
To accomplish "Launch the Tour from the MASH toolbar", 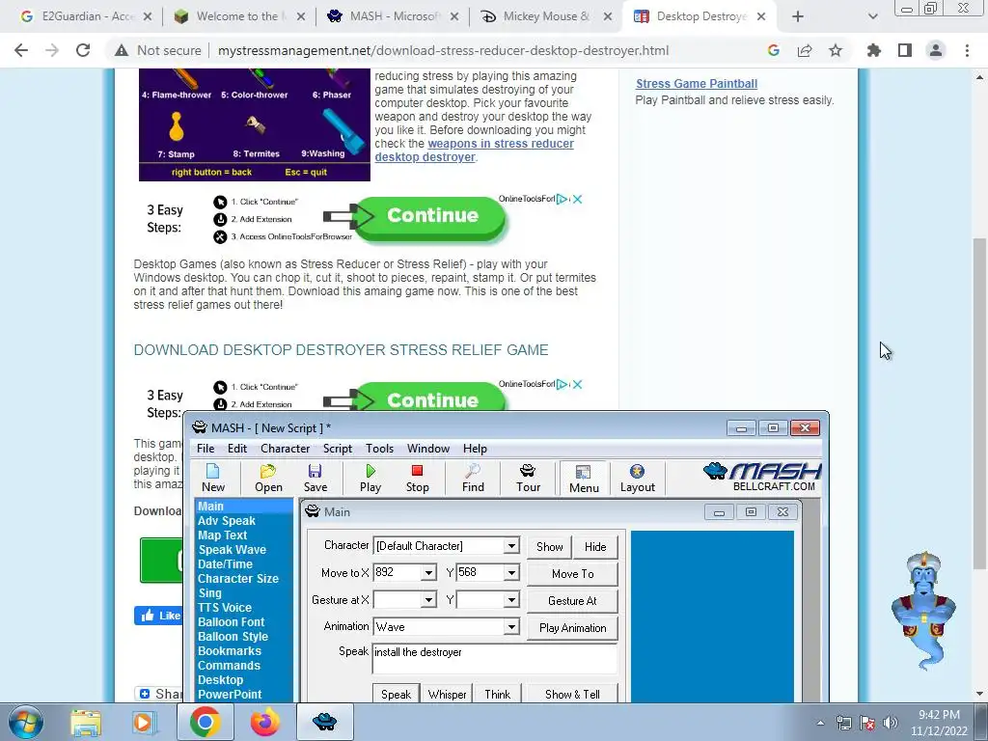I will tap(528, 478).
